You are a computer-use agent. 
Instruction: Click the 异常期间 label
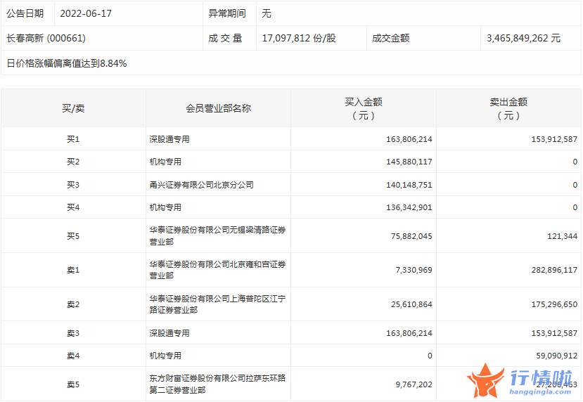coord(227,13)
